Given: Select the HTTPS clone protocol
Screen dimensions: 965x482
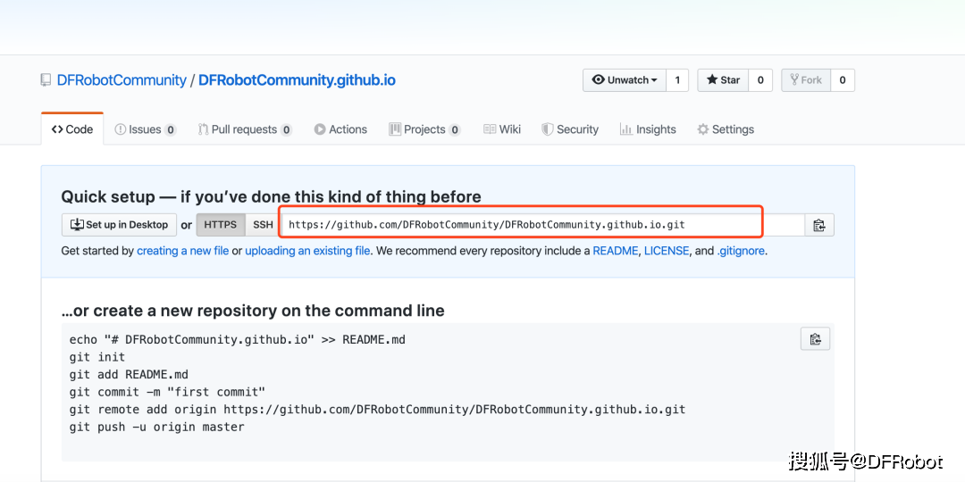Looking at the screenshot, I should coord(221,225).
